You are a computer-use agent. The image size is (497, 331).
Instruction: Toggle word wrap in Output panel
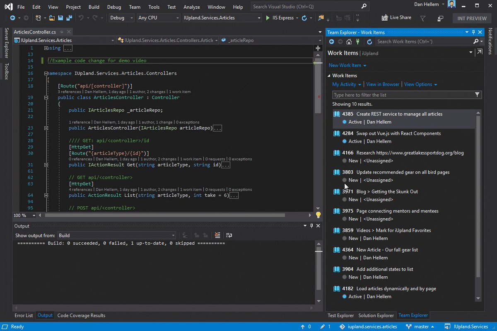[229, 235]
